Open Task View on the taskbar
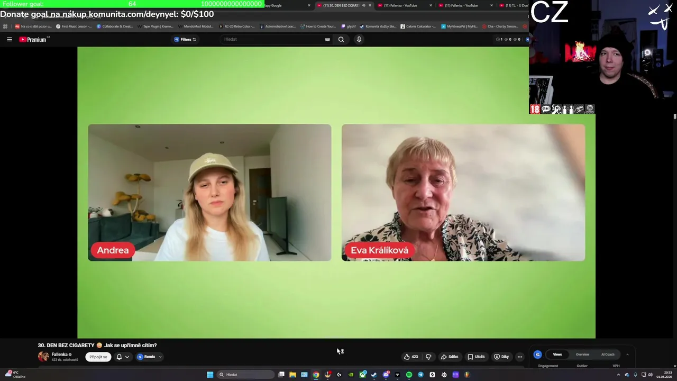Image resolution: width=677 pixels, height=381 pixels. (281, 375)
